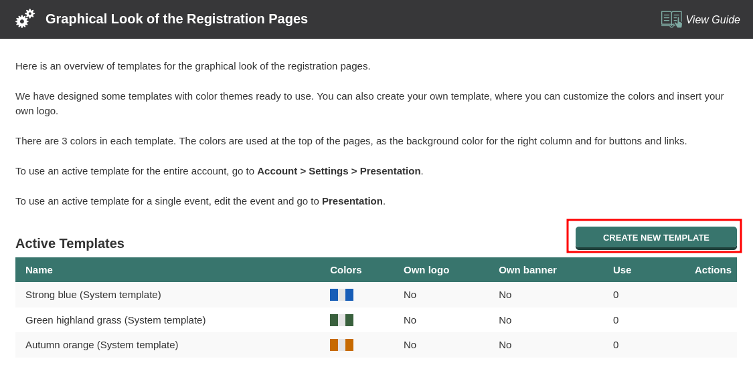The image size is (753, 379).
Task: Open the View Guide link text
Action: [712, 20]
